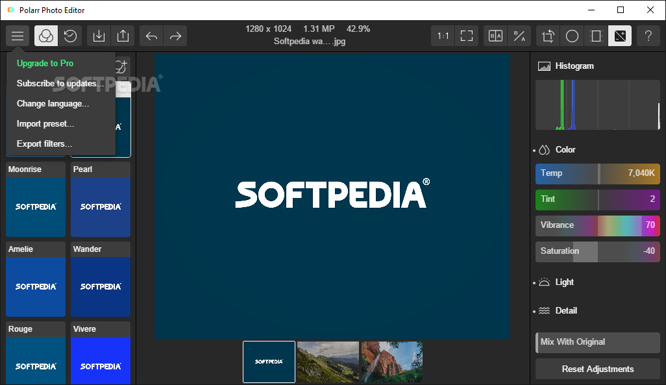Screen dimensions: 666x385
Task: Click the export photo icon
Action: (123, 36)
